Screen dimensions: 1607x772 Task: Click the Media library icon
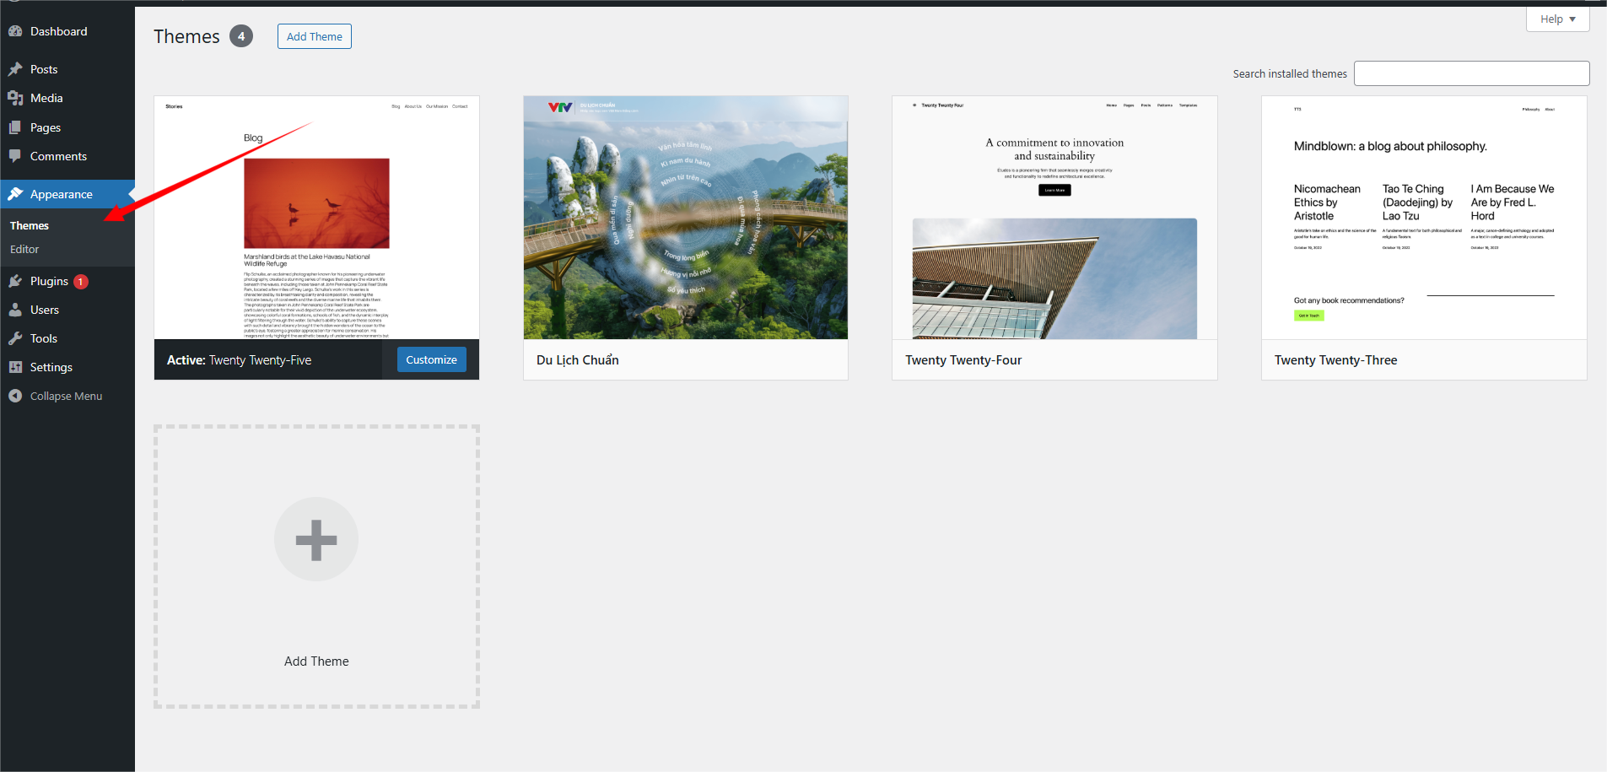(x=15, y=98)
